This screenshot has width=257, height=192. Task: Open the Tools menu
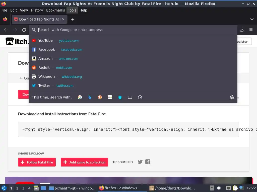(x=72, y=10)
